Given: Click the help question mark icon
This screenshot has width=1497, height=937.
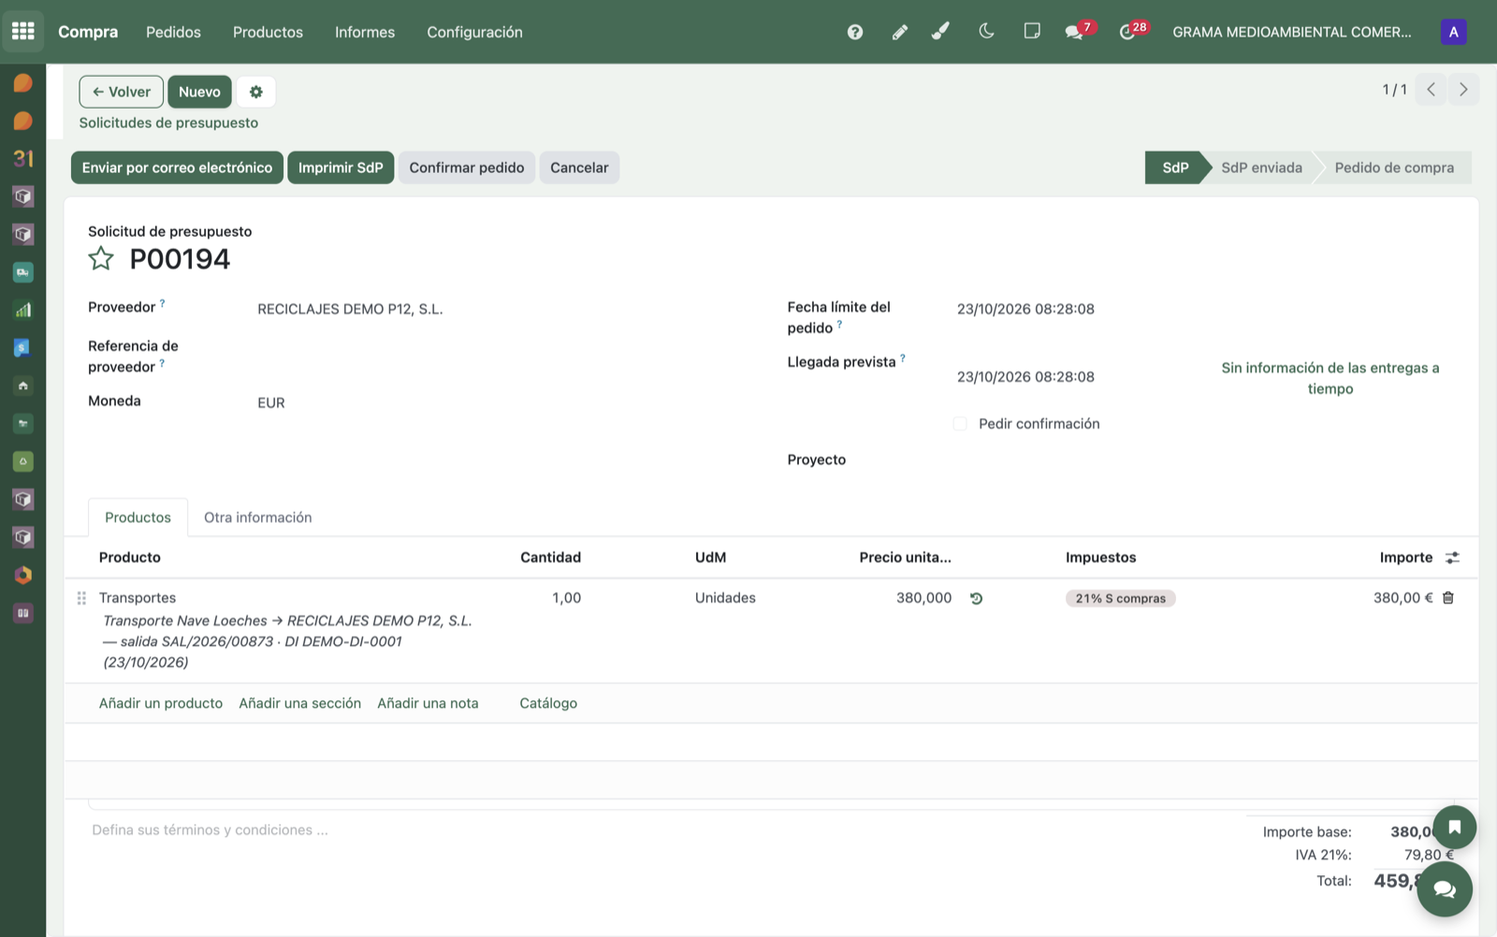Looking at the screenshot, I should pyautogui.click(x=855, y=32).
